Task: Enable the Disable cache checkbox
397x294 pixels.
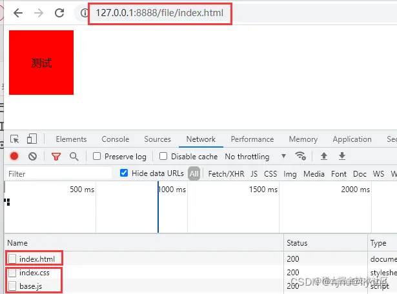Action: tap(163, 156)
